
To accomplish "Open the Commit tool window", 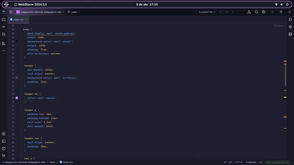I will tap(3, 27).
